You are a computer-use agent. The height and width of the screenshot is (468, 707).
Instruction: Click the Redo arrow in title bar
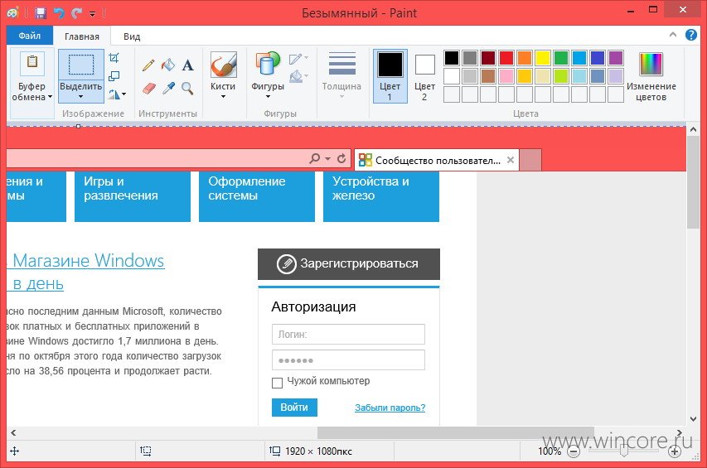(x=76, y=13)
